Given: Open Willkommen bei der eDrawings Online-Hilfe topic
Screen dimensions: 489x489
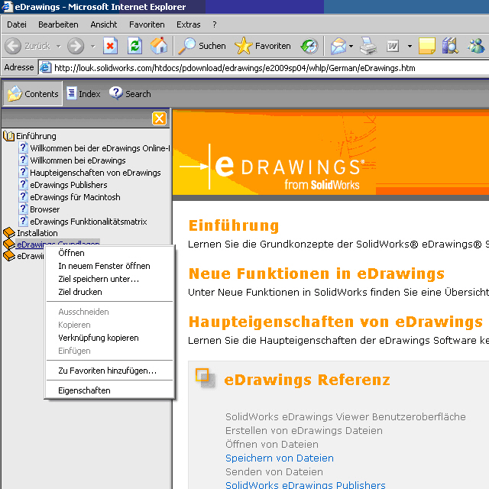Looking at the screenshot, I should click(x=100, y=148).
